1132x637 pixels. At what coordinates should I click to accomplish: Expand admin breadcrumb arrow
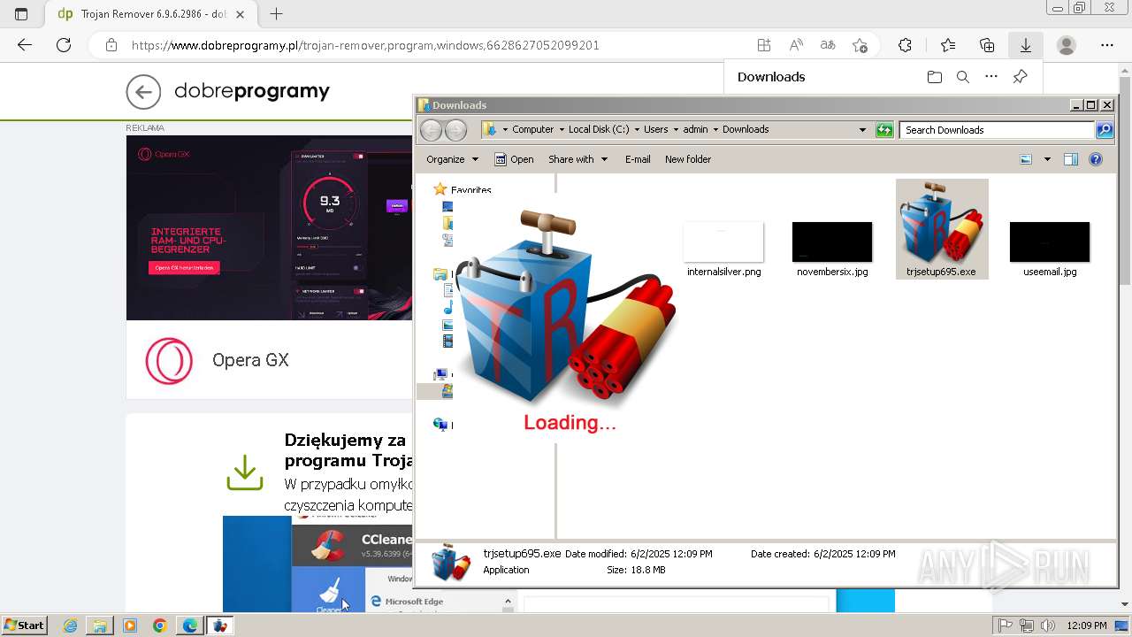(x=715, y=129)
